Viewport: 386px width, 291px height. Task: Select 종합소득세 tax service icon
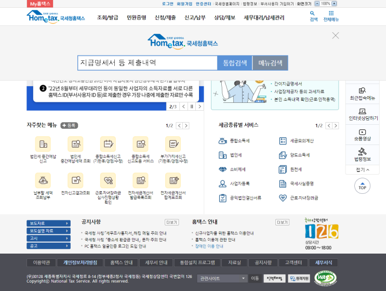coord(222,141)
